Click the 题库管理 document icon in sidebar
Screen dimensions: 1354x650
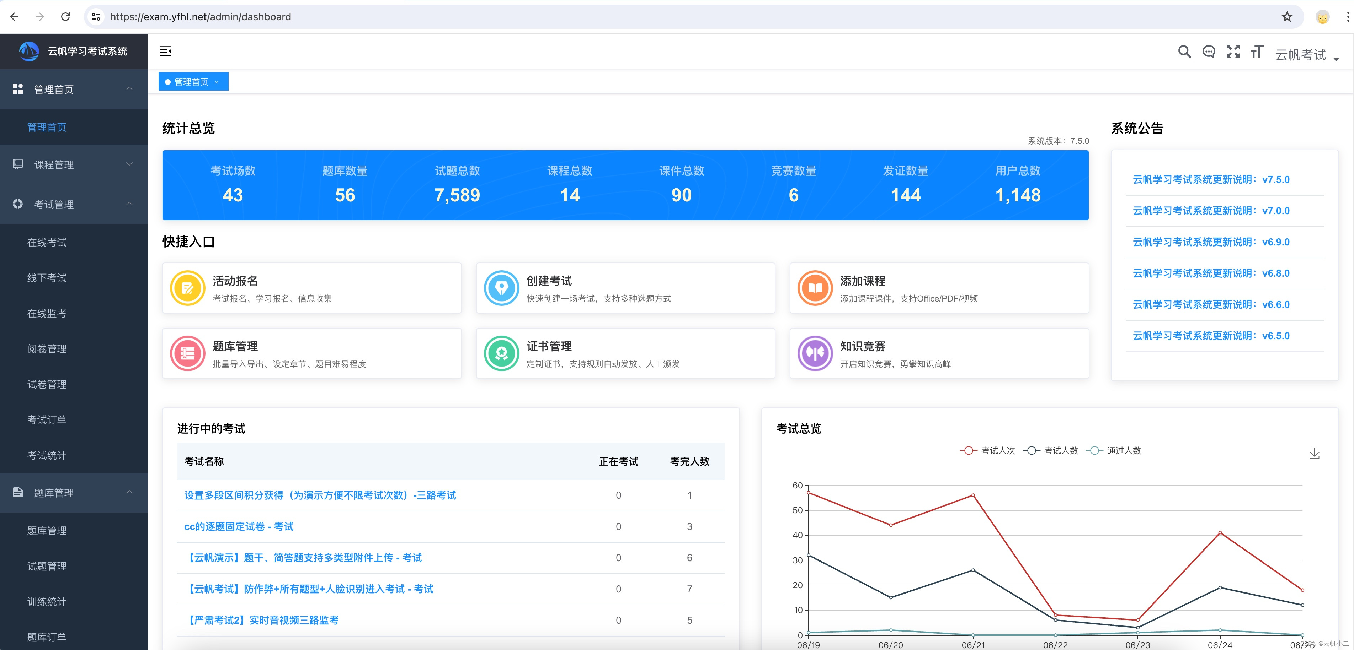18,493
